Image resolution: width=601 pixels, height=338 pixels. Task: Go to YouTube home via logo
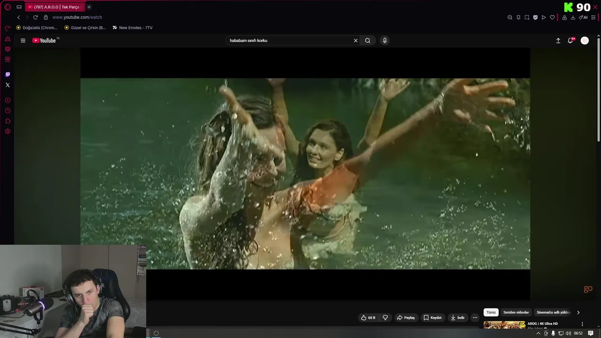pos(45,40)
